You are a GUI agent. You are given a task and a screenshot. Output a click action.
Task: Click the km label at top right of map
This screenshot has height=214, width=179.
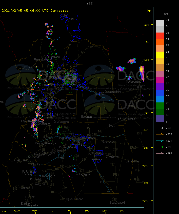149,11
